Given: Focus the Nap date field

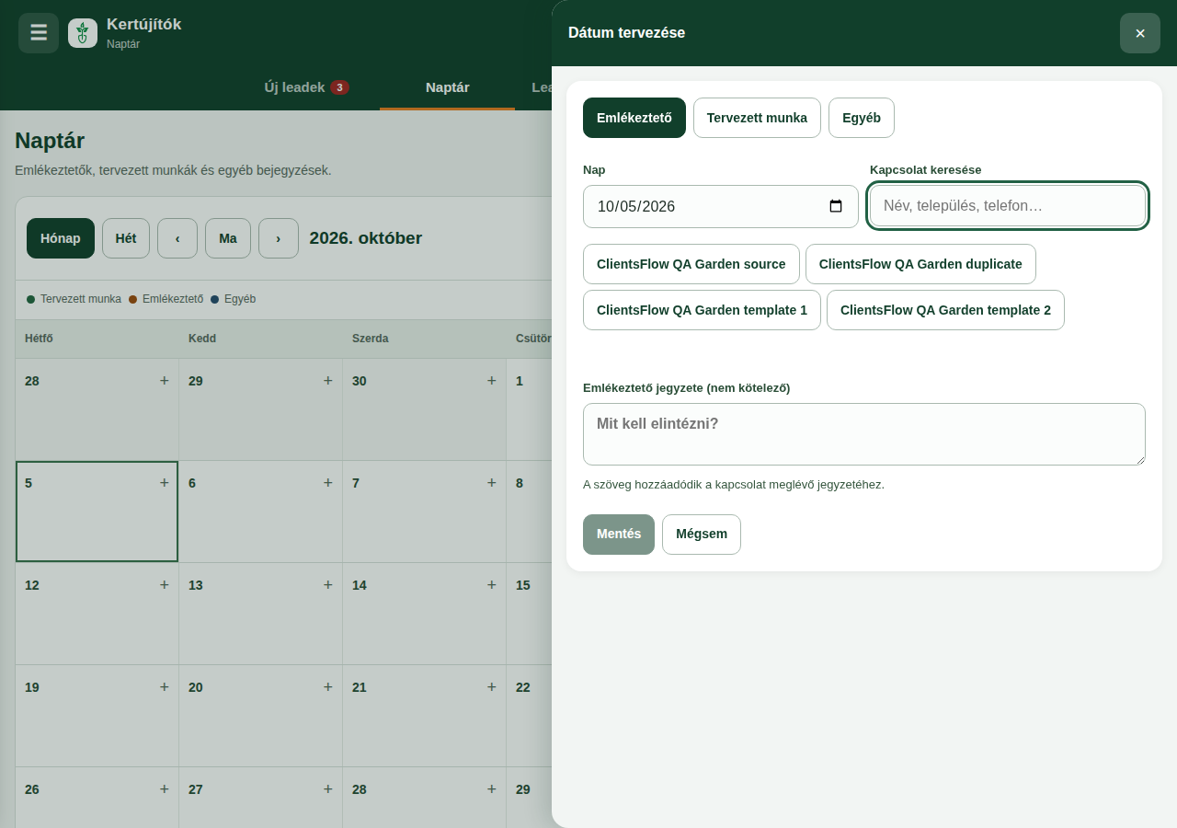Looking at the screenshot, I should 721,206.
